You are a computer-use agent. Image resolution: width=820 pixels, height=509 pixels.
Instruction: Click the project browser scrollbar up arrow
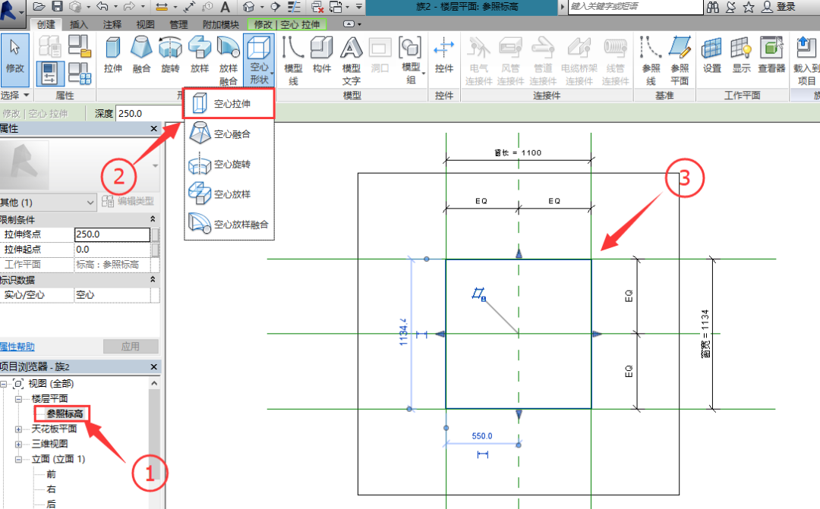point(154,384)
